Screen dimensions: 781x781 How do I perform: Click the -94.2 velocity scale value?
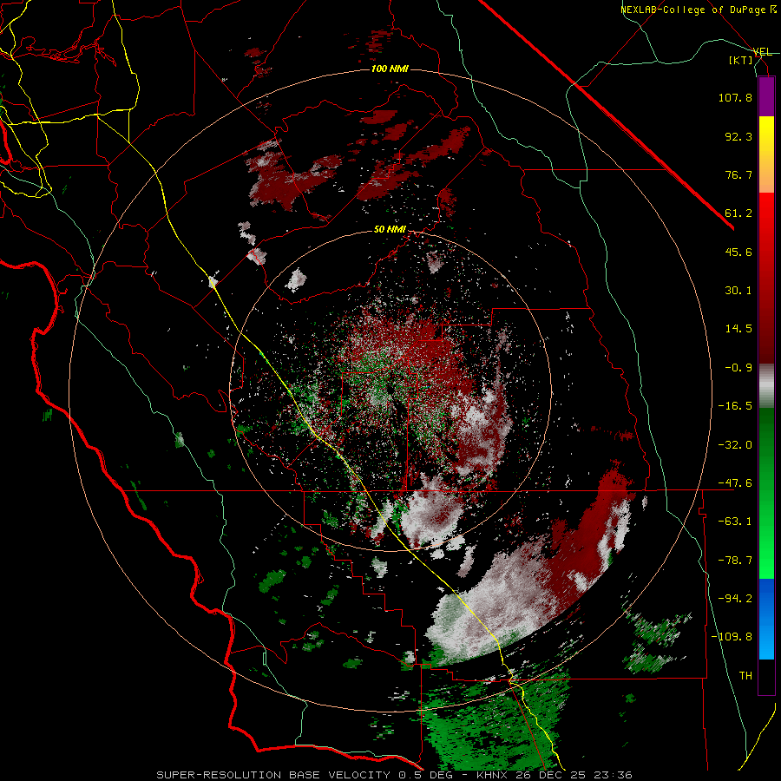[735, 599]
